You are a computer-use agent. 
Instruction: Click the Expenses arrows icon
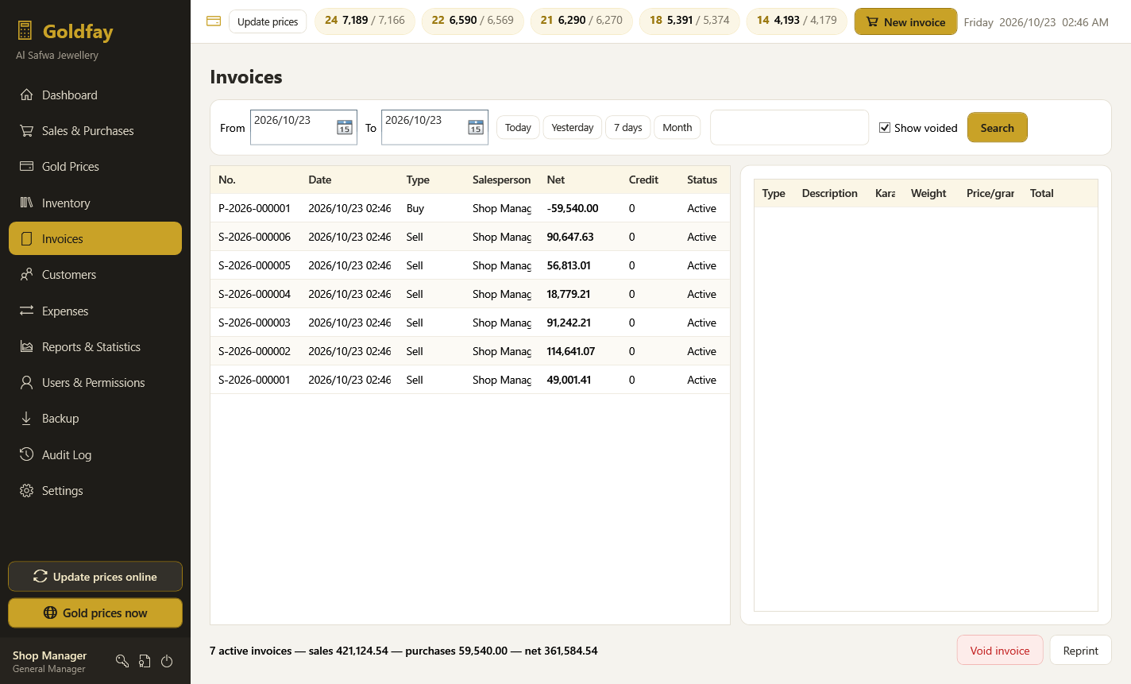27,311
